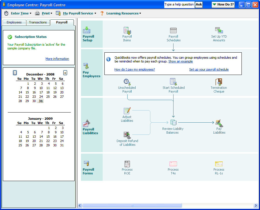Open Payroll Schedules icon
Image resolution: width=260 pixels, height=210 pixels.
pyautogui.click(x=173, y=31)
